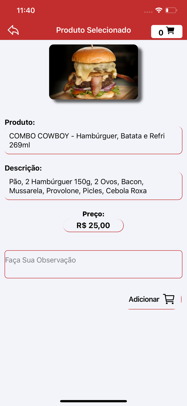Click the cart icon next to Adicionar

pos(169,299)
